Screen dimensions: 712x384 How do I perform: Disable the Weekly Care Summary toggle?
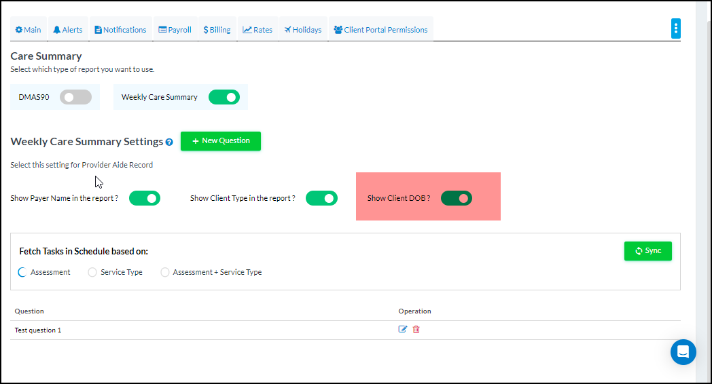point(224,97)
